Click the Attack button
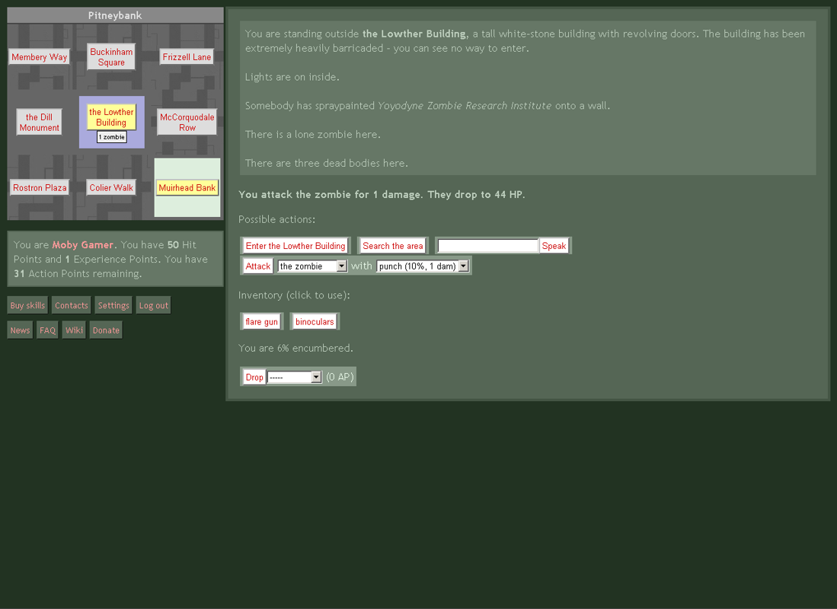This screenshot has height=609, width=837. pyautogui.click(x=258, y=266)
